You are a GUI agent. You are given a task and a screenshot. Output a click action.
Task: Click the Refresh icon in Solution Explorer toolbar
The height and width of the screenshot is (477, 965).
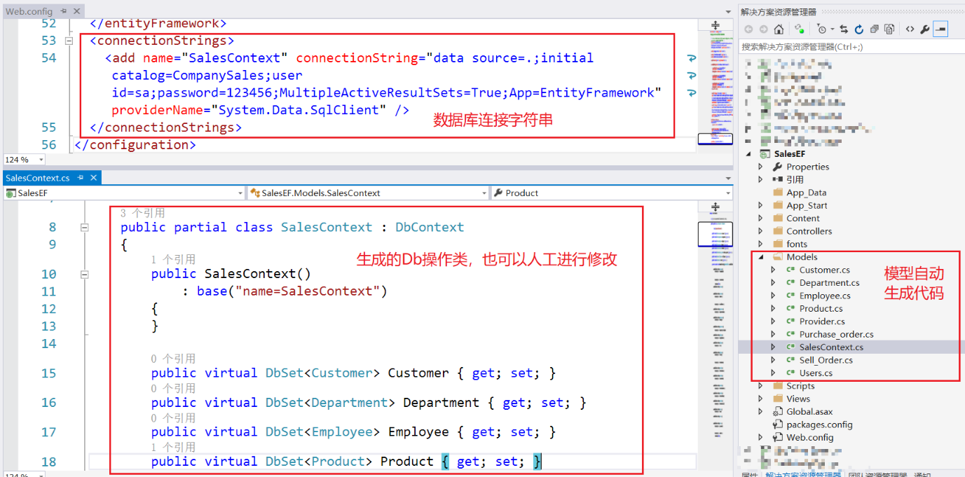858,29
